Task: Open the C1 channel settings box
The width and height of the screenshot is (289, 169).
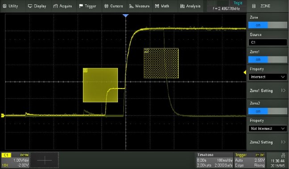Action: tap(15, 160)
